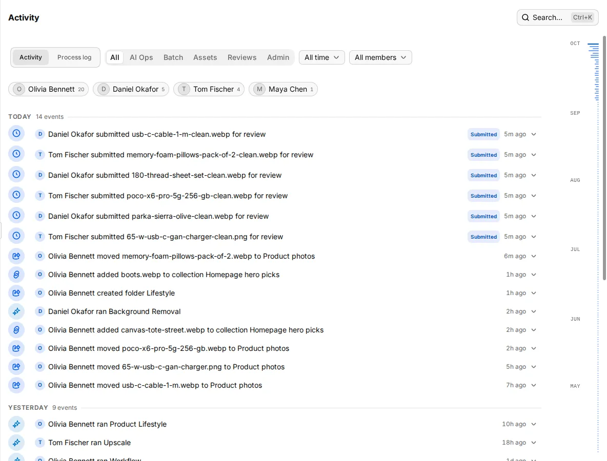This screenshot has height=461, width=607.
Task: Click the vertical page scrollbar
Action: [x=604, y=158]
